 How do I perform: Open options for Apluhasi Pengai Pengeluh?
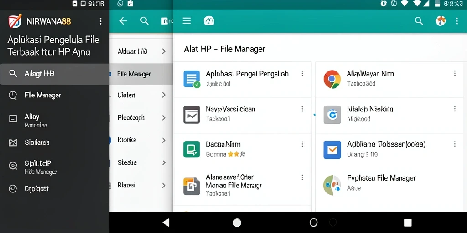click(x=302, y=73)
